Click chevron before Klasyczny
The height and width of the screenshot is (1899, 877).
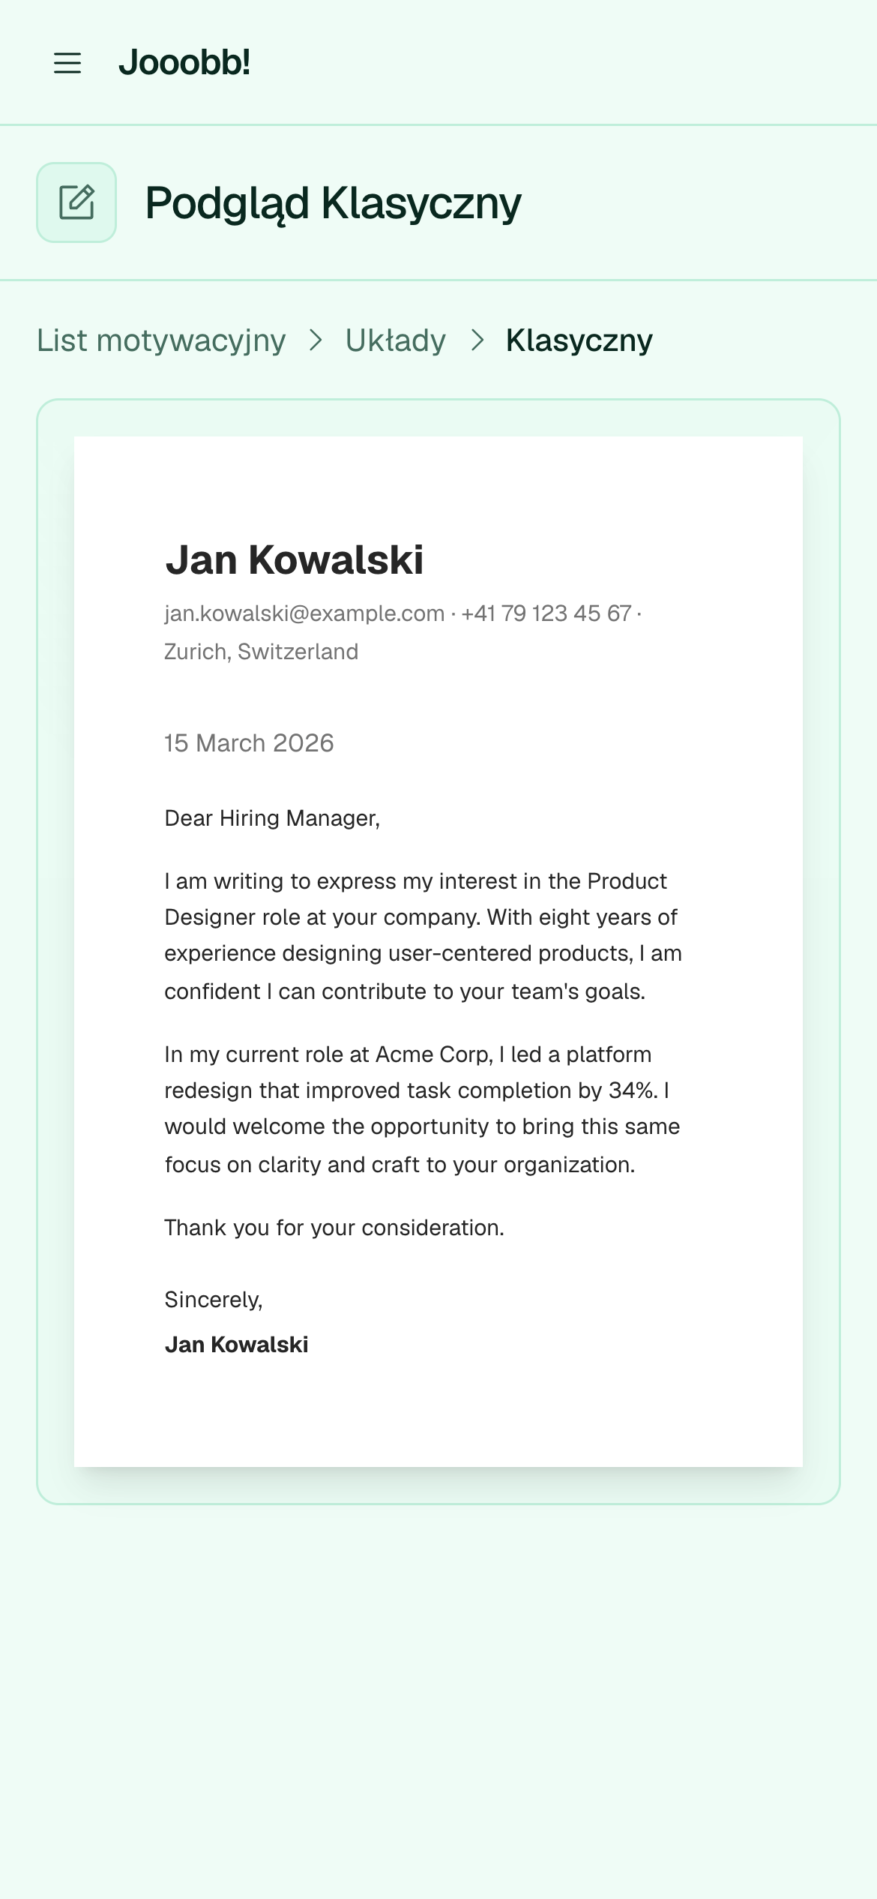[477, 340]
